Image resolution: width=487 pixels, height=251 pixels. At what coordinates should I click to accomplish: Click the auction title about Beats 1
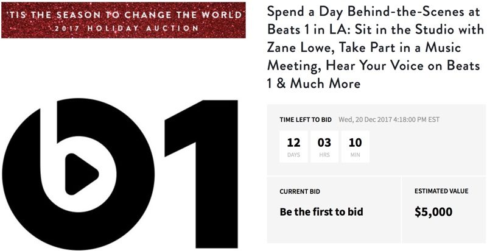[x=375, y=48]
